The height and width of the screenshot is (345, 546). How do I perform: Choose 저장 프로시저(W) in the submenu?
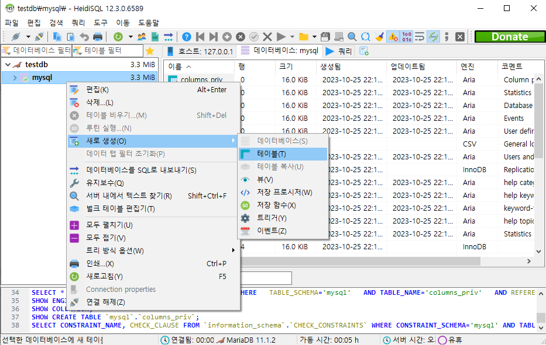tap(283, 193)
